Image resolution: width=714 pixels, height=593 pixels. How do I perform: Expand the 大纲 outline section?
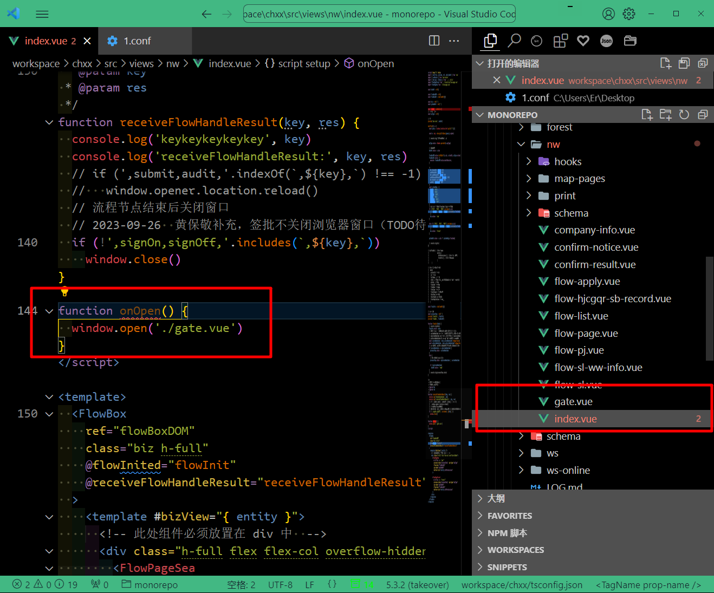[x=479, y=498]
